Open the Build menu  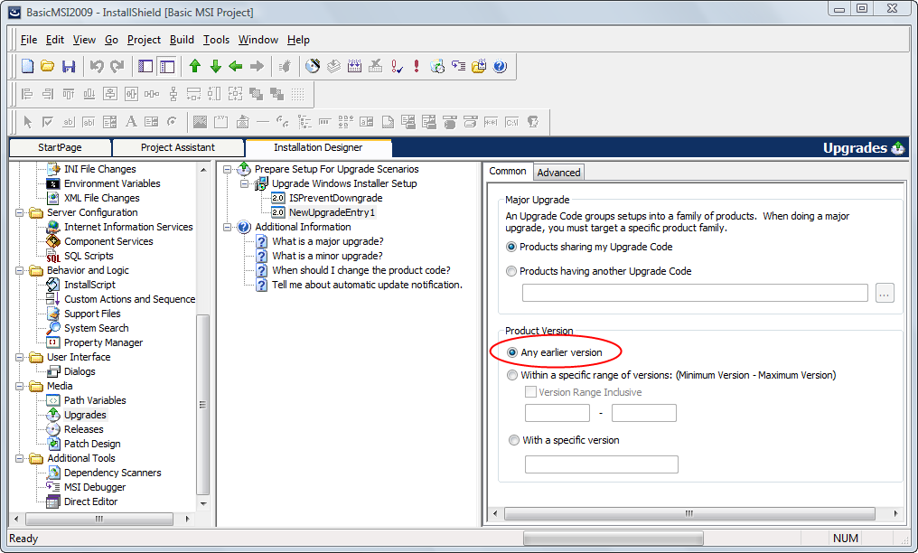pos(182,40)
